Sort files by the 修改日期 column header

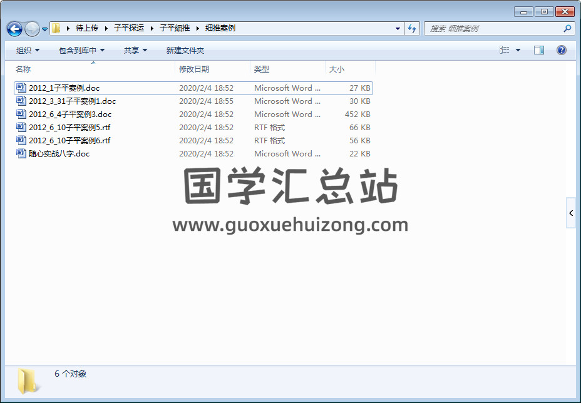click(x=194, y=69)
